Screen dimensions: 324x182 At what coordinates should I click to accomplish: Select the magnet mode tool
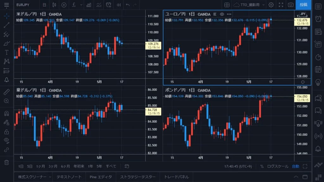(6, 113)
